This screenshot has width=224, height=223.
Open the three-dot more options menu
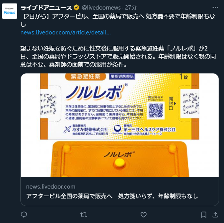click(215, 7)
